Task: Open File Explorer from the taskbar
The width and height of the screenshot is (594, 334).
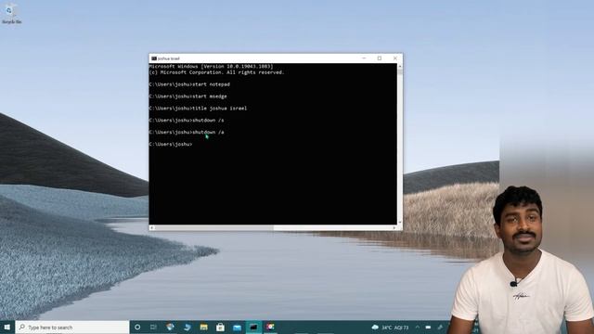Action: tap(204, 328)
